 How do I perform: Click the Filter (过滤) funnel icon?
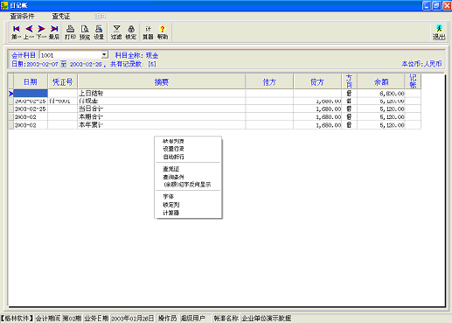click(116, 32)
